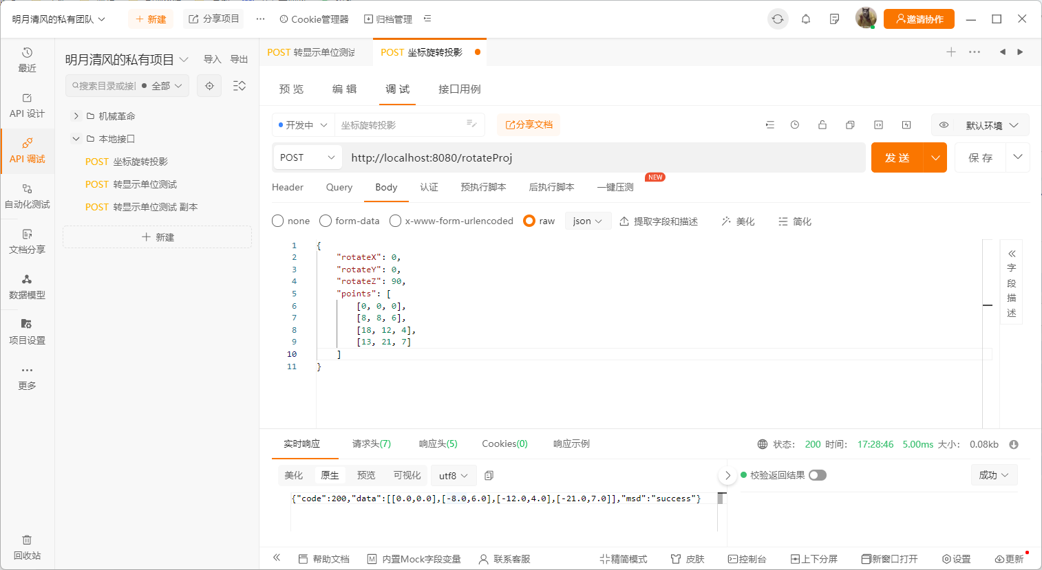Screen dimensions: 1042x570
Task: Switch to the 预览 tab
Action: click(291, 89)
